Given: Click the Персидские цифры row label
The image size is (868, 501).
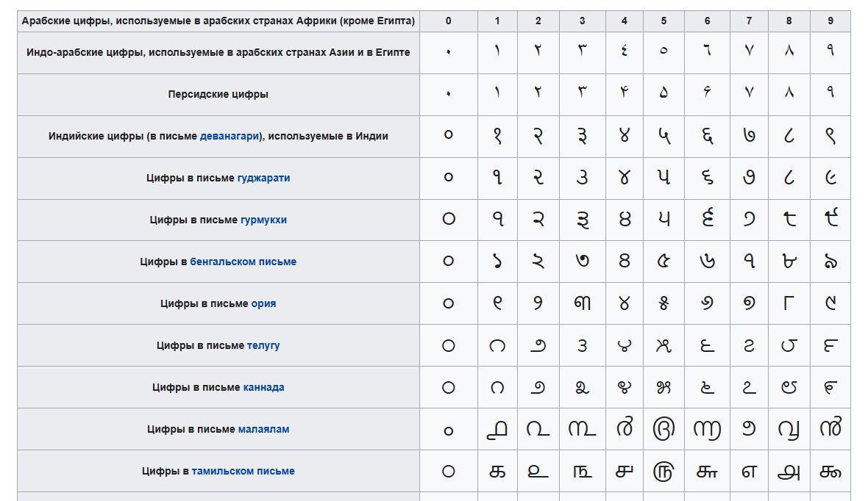Looking at the screenshot, I should tap(218, 95).
